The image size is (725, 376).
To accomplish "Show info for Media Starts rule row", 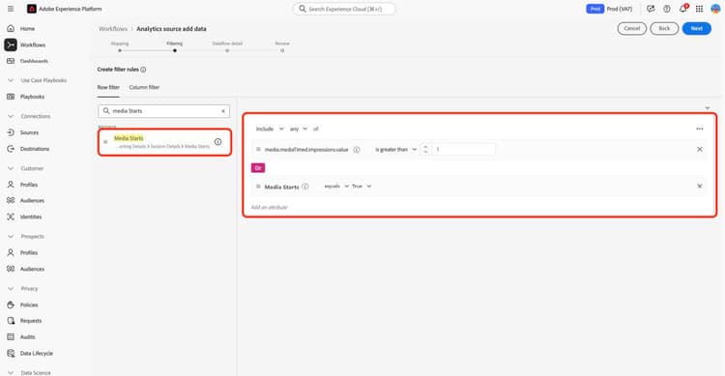I will coord(305,187).
